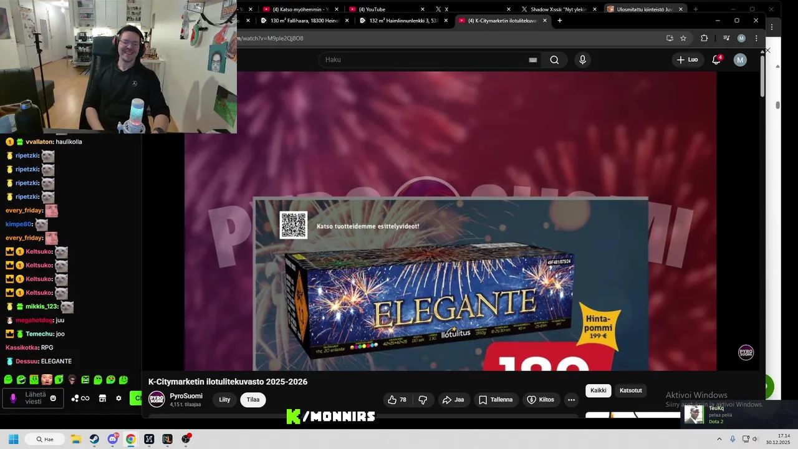
Task: Like the video with thumbs-up
Action: 397,400
